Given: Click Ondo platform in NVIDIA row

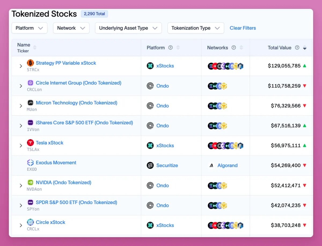Looking at the screenshot, I should (x=163, y=185).
